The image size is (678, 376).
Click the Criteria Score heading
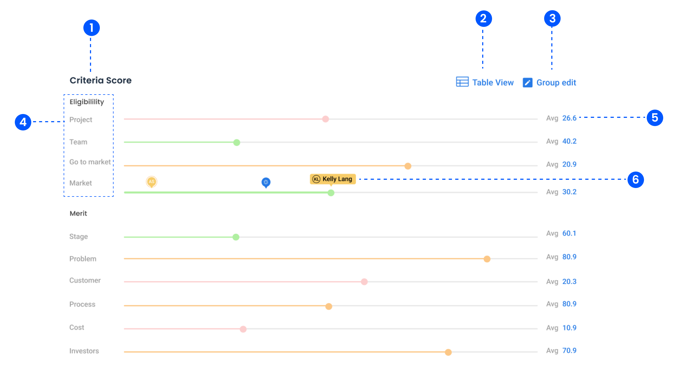[x=101, y=80]
